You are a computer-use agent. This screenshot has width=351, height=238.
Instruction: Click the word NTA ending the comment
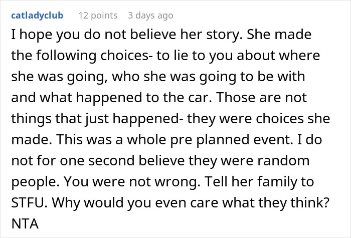pyautogui.click(x=25, y=223)
